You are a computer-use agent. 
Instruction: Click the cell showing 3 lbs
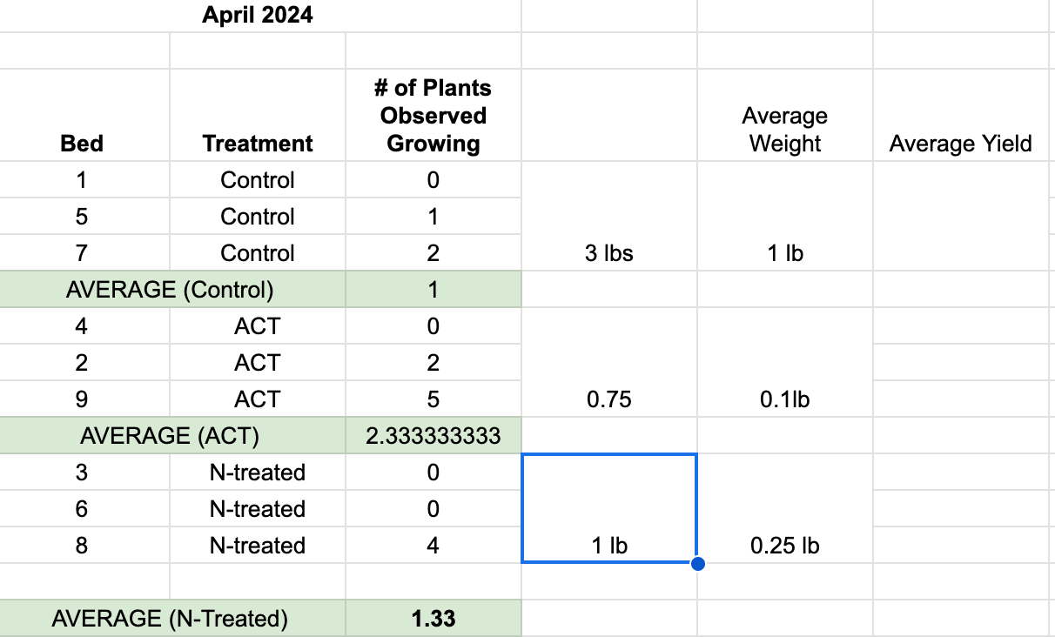tap(608, 253)
